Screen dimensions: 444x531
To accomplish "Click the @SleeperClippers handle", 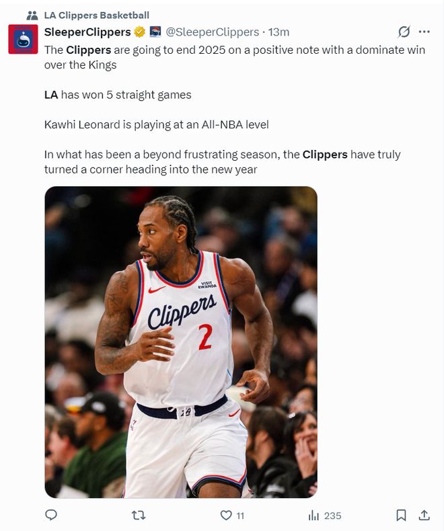I will [212, 32].
